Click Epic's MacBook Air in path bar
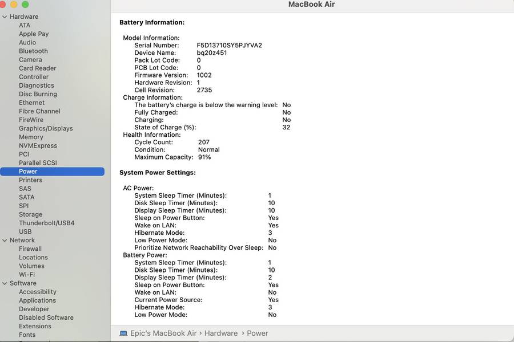The image size is (514, 342). pos(163,333)
